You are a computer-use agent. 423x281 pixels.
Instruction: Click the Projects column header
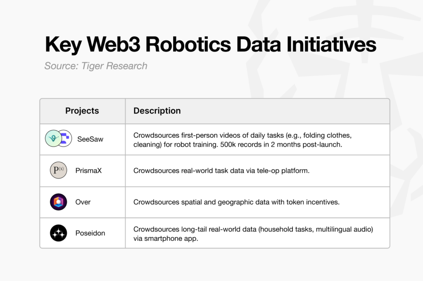pos(82,111)
